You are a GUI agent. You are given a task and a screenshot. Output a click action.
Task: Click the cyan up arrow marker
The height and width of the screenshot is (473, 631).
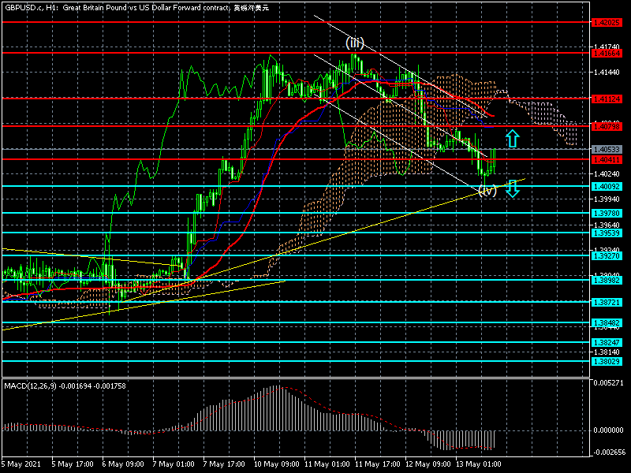512,139
